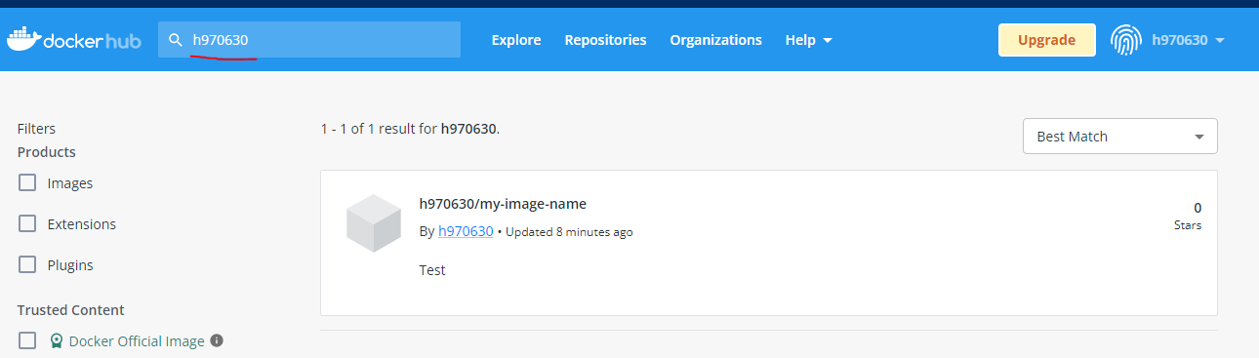
Task: Click the yellow Upgrade button
Action: [1046, 40]
